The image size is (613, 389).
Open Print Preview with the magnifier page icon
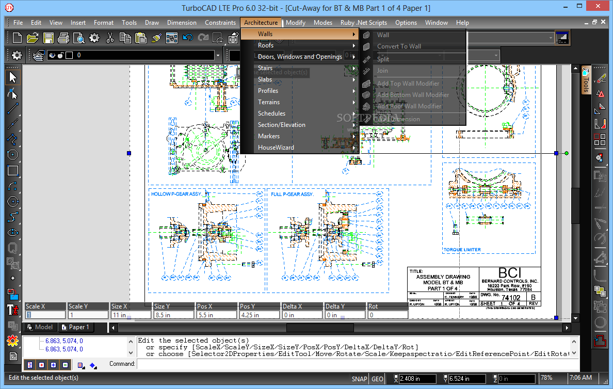coord(79,38)
